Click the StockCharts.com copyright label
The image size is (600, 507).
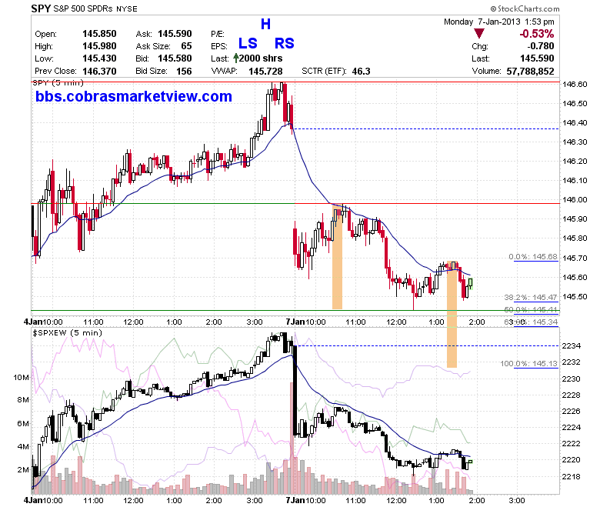525,8
